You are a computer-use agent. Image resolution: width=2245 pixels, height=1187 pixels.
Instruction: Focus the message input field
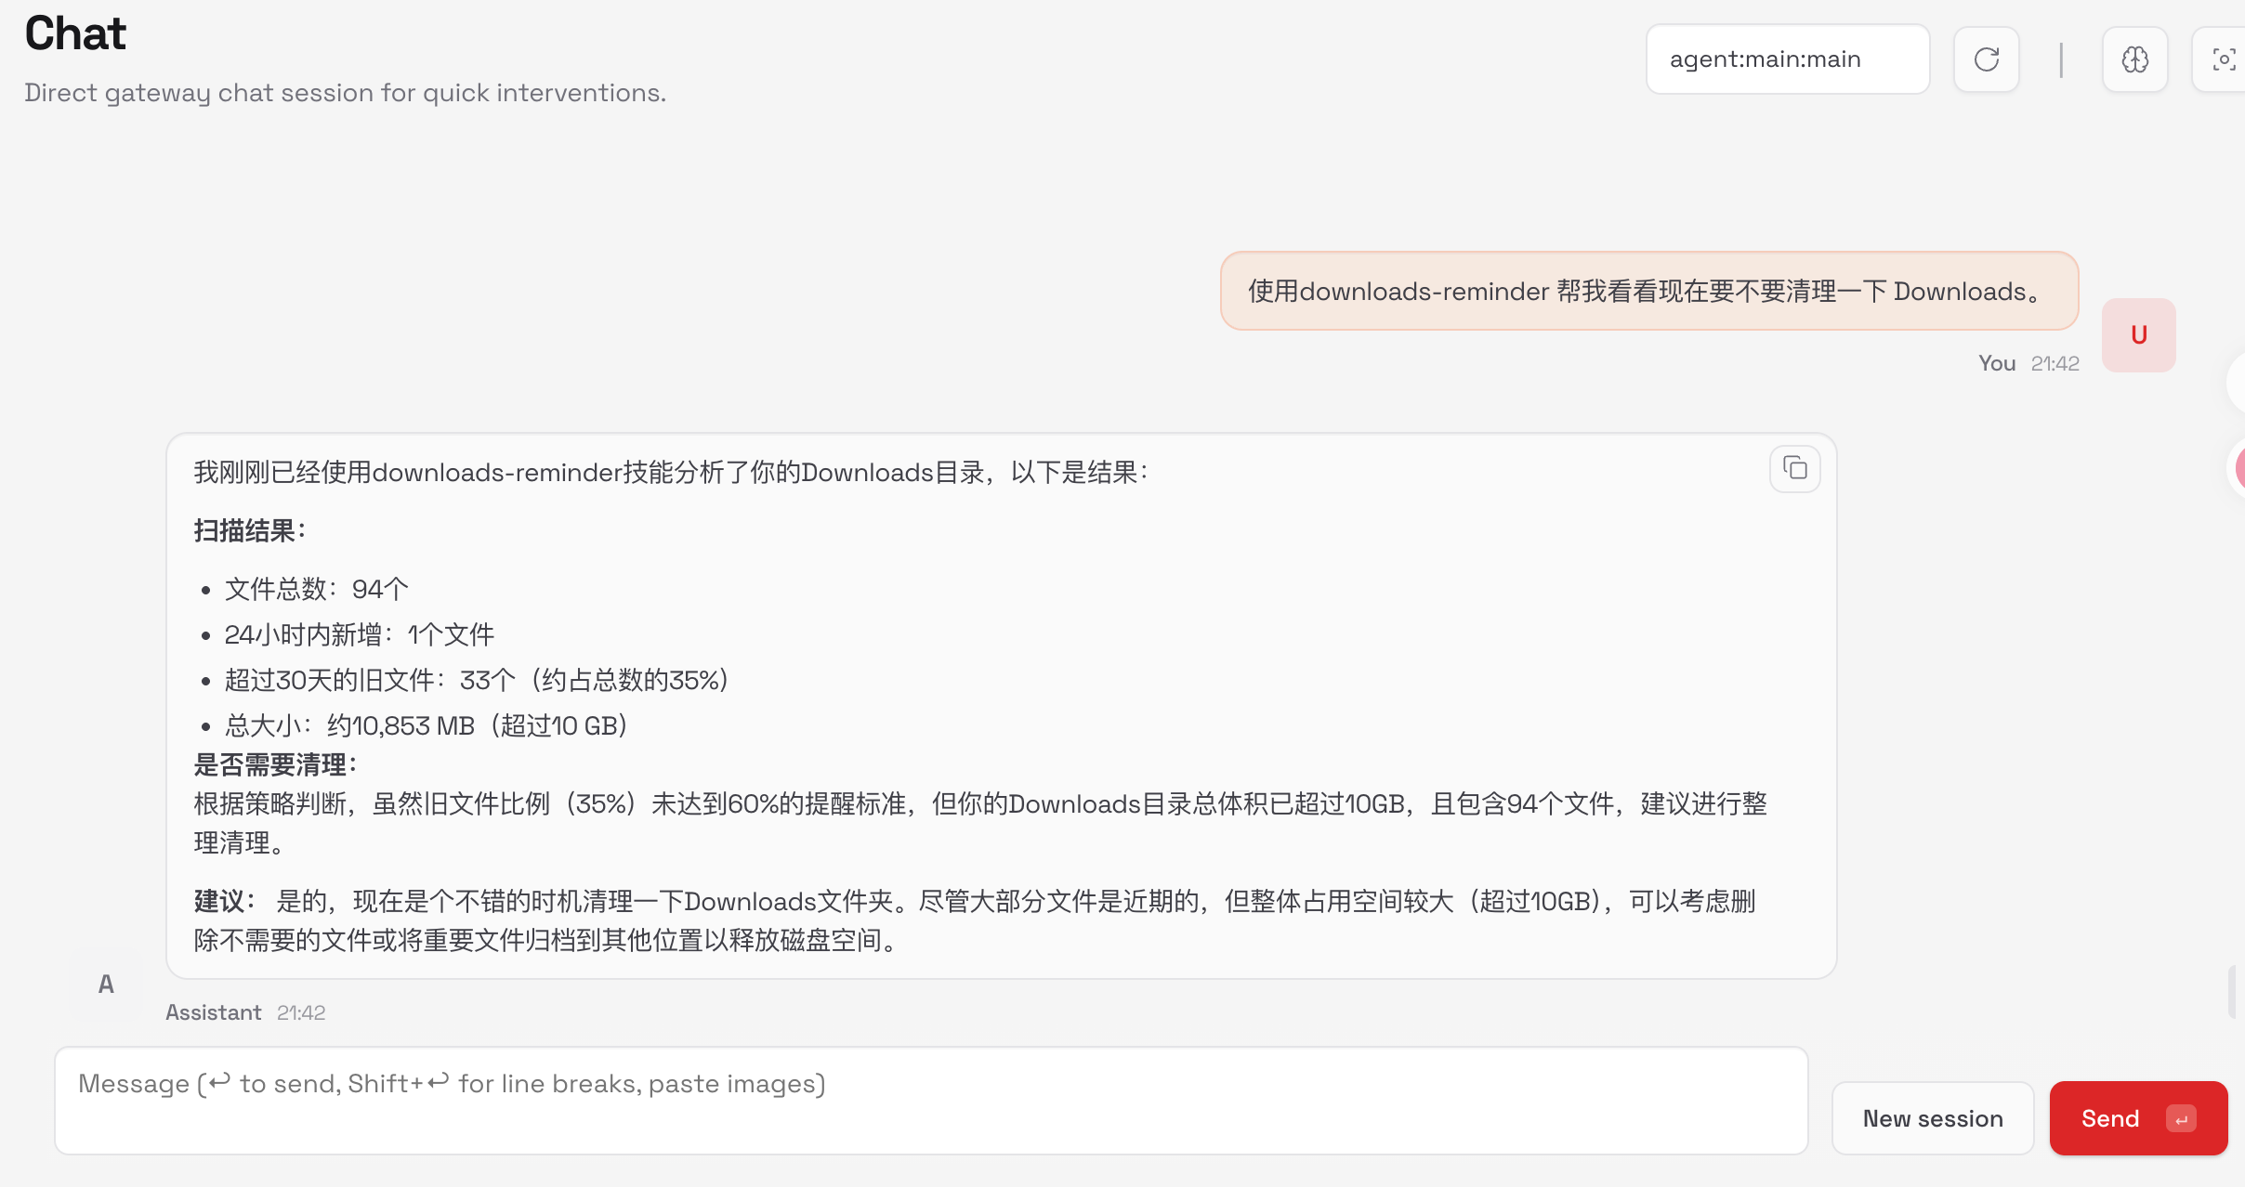(x=929, y=1100)
